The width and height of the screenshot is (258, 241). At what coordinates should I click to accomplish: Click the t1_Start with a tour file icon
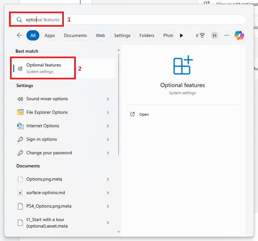(x=20, y=223)
